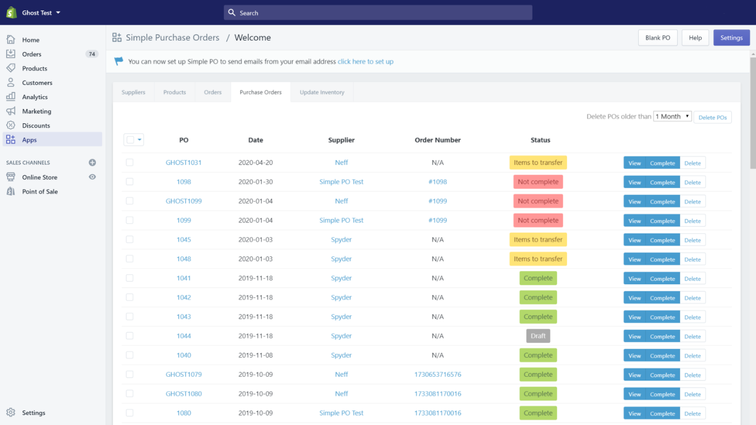Follow the 'click here to set up' link

[x=365, y=61]
